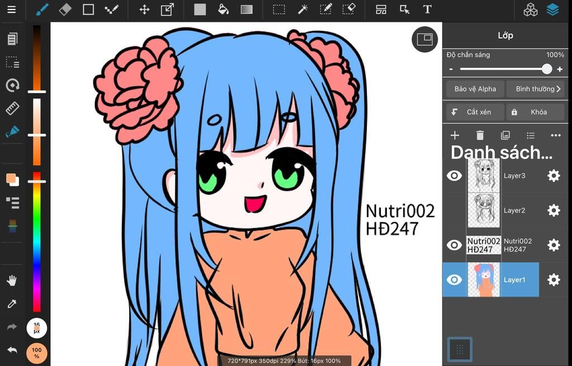
Task: Open the 100% brush opacity circle
Action: 37,353
